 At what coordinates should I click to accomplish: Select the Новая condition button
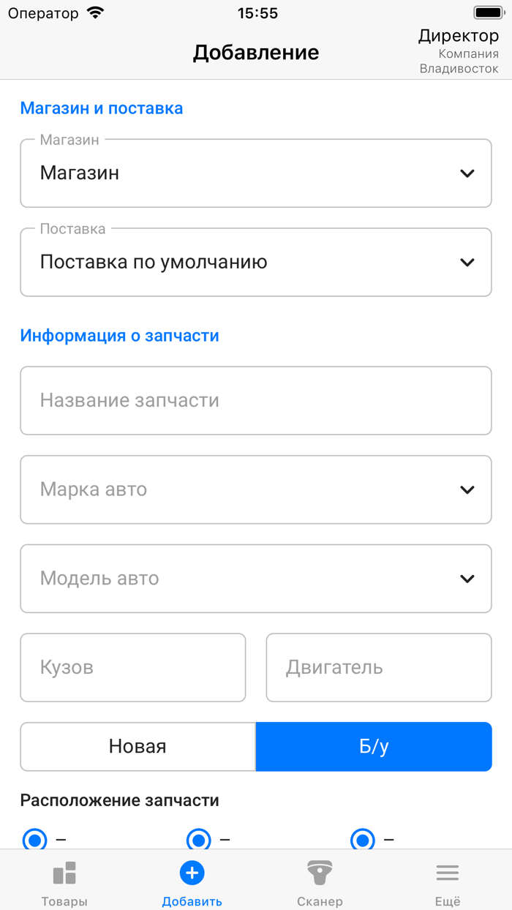(137, 746)
